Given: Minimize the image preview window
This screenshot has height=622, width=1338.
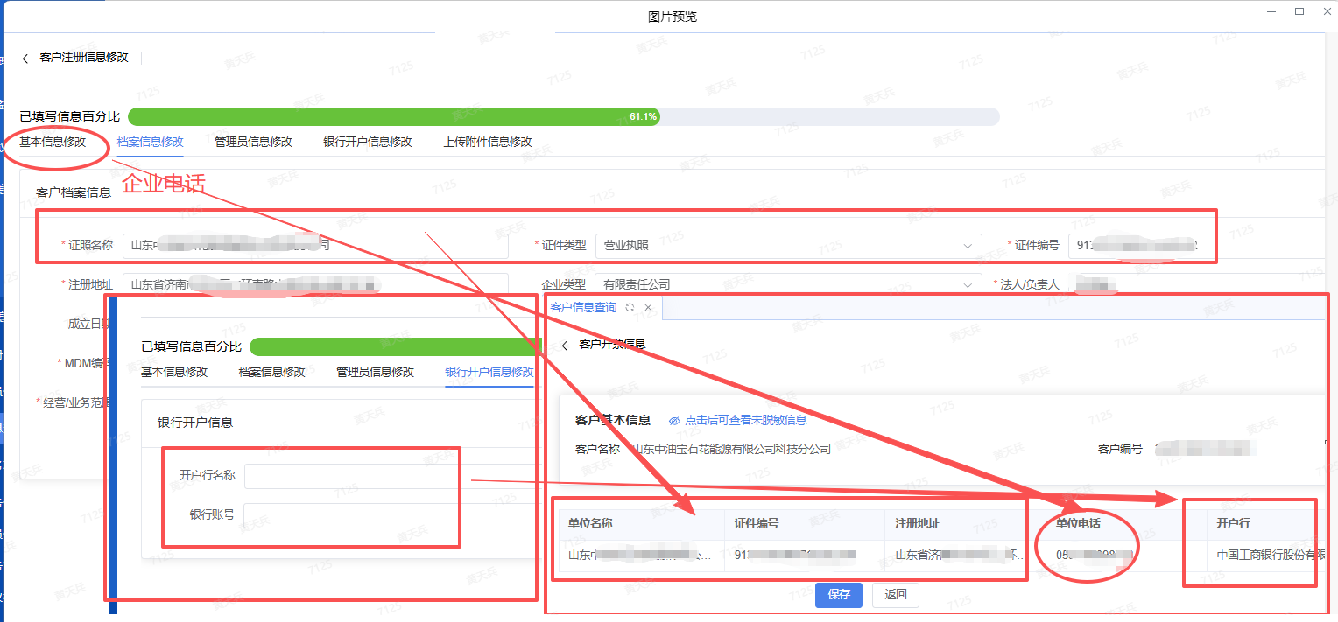Looking at the screenshot, I should tap(1271, 11).
